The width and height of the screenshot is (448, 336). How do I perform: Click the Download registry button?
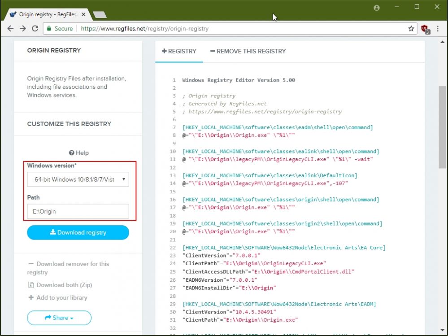click(78, 232)
